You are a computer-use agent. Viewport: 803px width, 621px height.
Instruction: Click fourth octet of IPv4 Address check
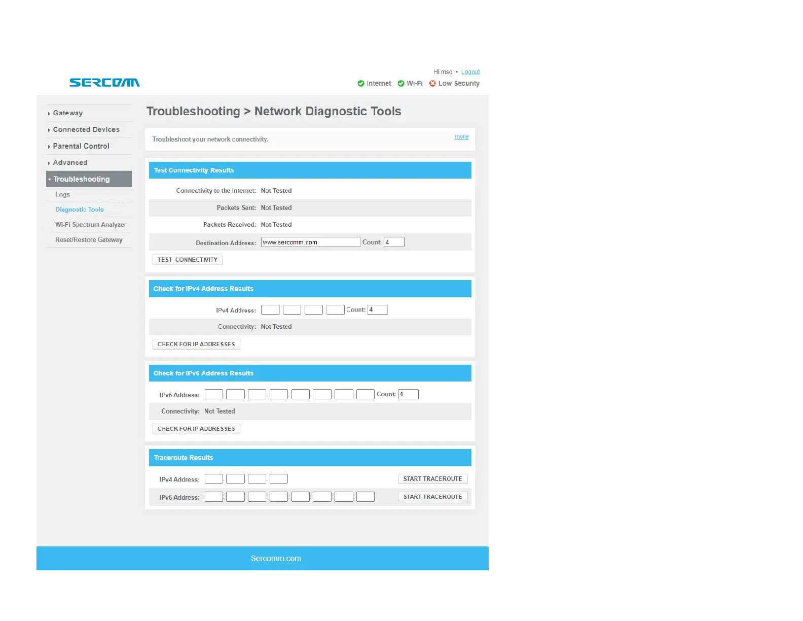[x=336, y=310]
